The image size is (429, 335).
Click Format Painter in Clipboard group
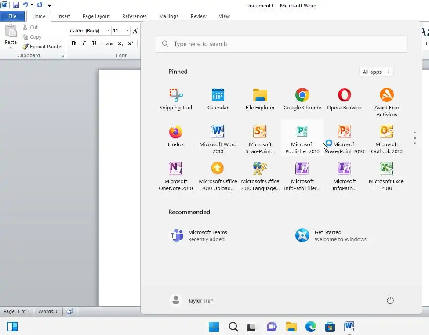(42, 47)
